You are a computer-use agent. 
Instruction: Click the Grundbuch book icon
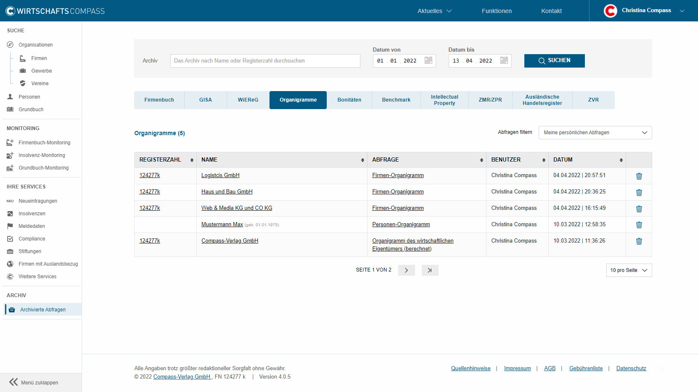coord(10,109)
